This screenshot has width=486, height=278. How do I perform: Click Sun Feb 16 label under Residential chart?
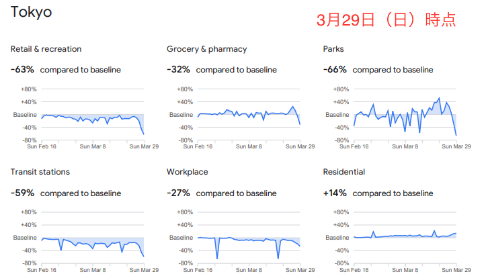pyautogui.click(x=354, y=270)
